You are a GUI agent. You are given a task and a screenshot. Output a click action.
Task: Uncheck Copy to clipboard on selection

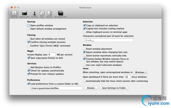coord(84,25)
